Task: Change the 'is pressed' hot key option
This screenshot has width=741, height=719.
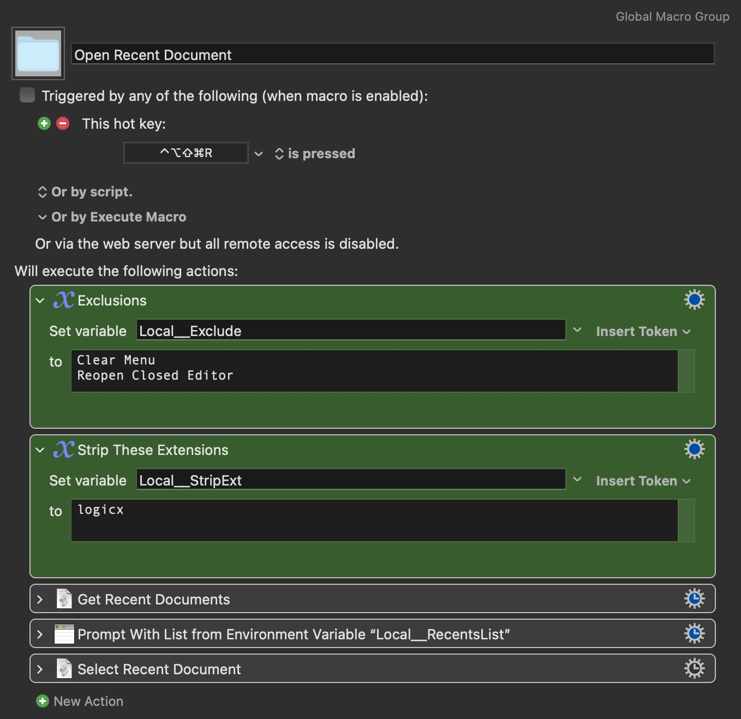Action: click(315, 154)
